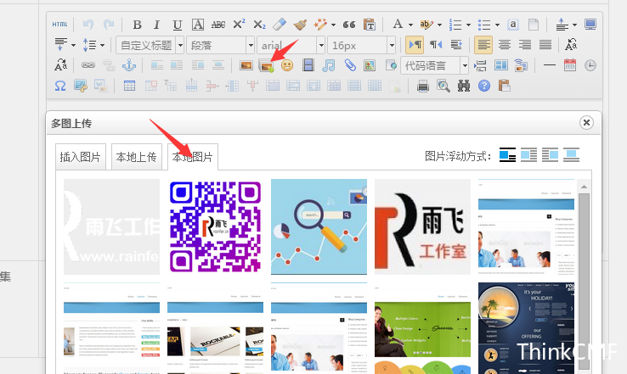The image size is (627, 374).
Task: Open the 自定义标题 custom heading combo box
Action: click(150, 45)
